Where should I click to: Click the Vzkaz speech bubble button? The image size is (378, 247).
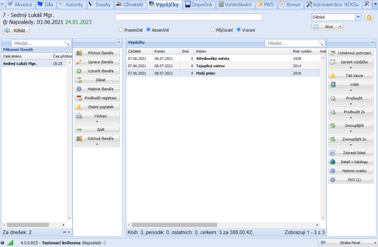click(16, 31)
